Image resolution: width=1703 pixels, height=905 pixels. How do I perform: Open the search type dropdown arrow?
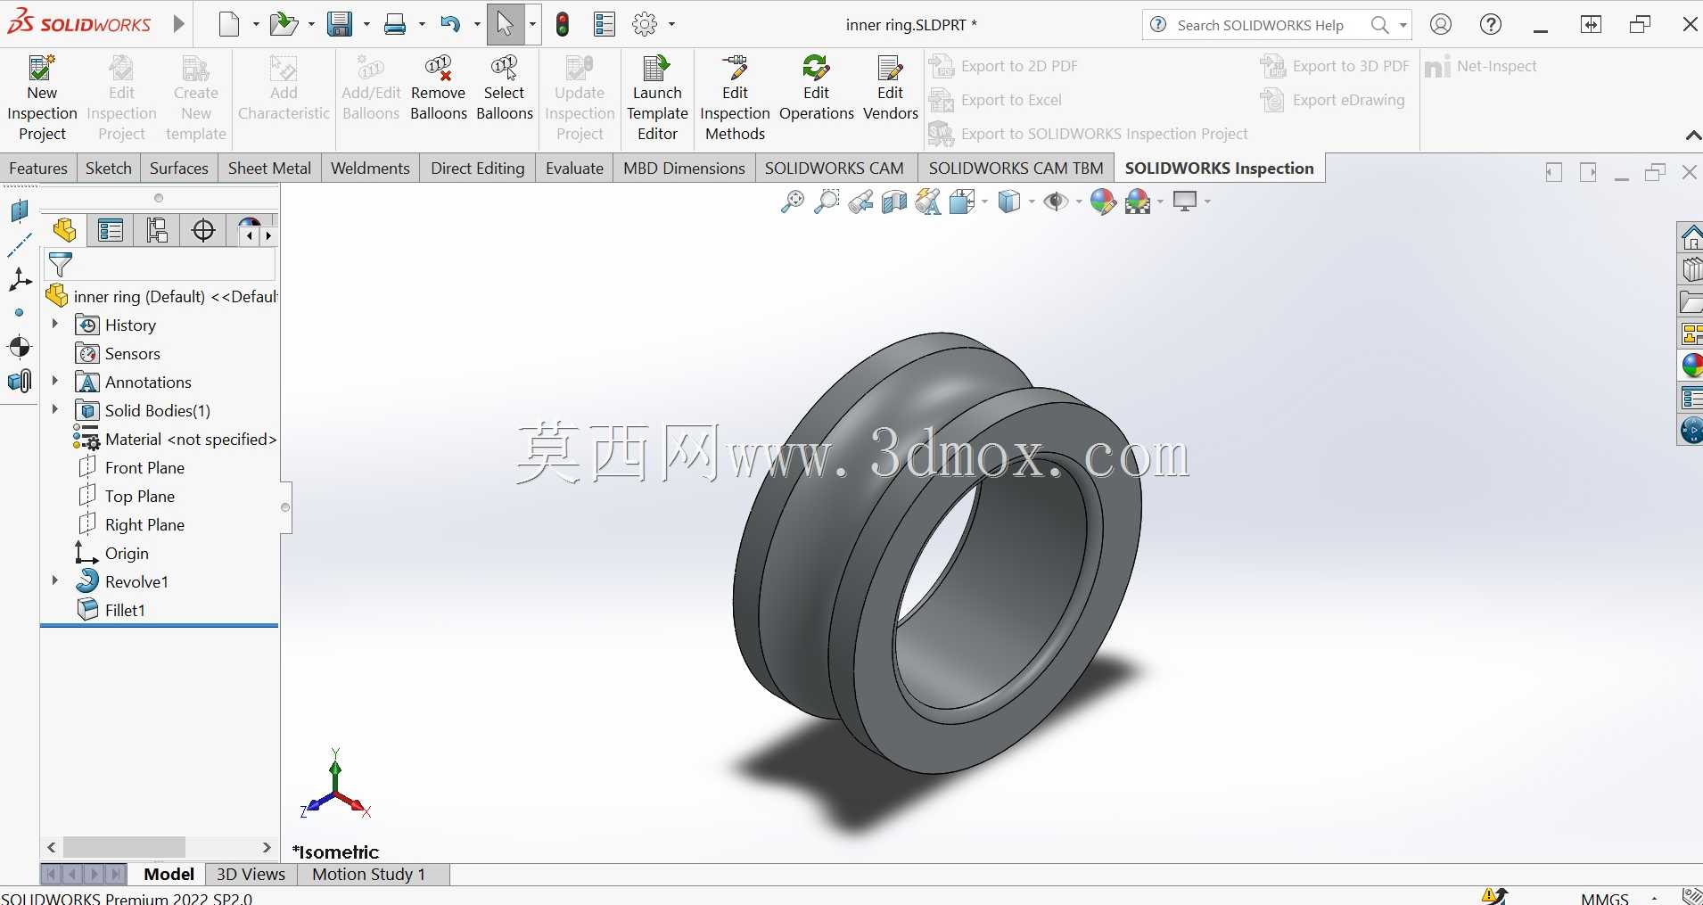click(x=1403, y=25)
